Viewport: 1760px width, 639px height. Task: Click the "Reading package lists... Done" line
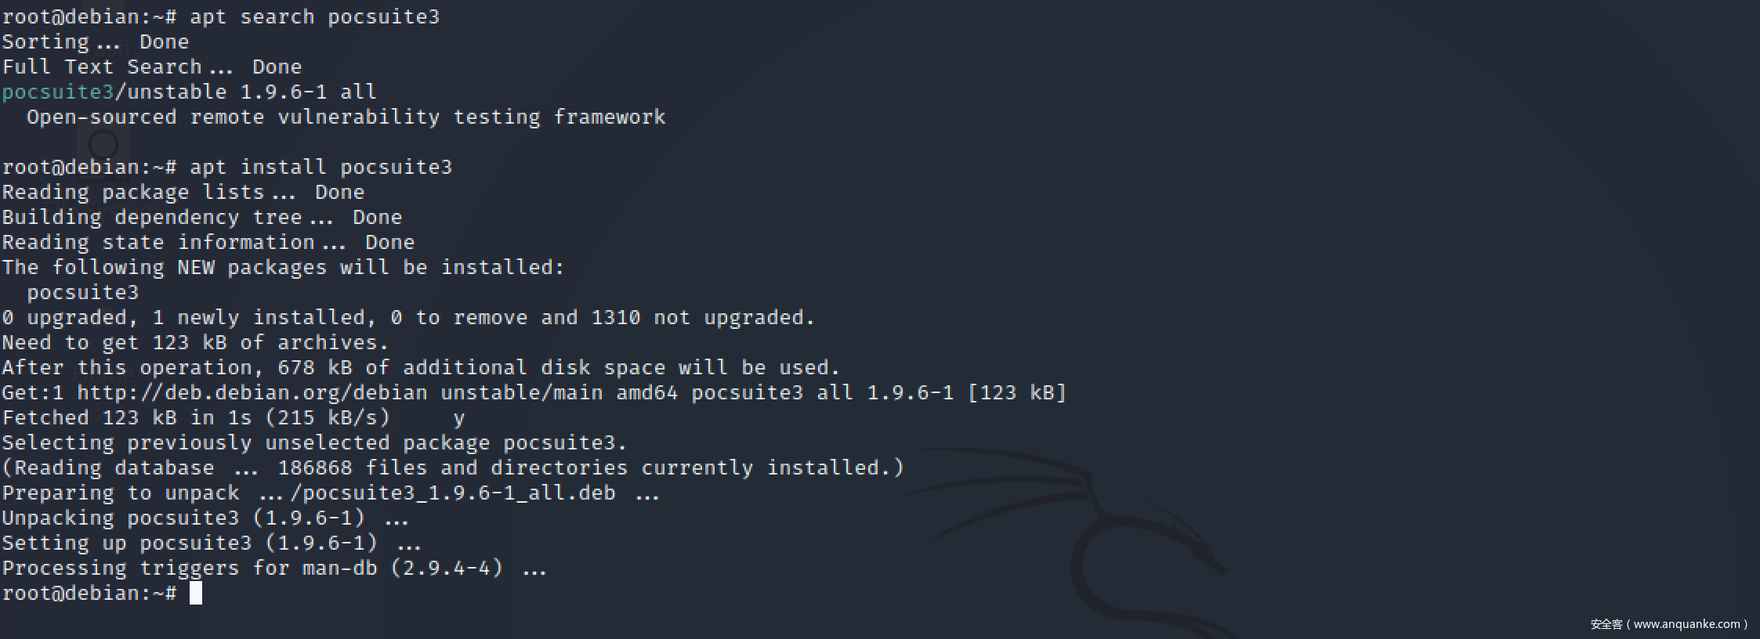[x=183, y=193]
